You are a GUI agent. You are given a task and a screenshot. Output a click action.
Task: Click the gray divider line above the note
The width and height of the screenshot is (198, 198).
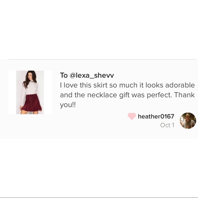click(102, 59)
